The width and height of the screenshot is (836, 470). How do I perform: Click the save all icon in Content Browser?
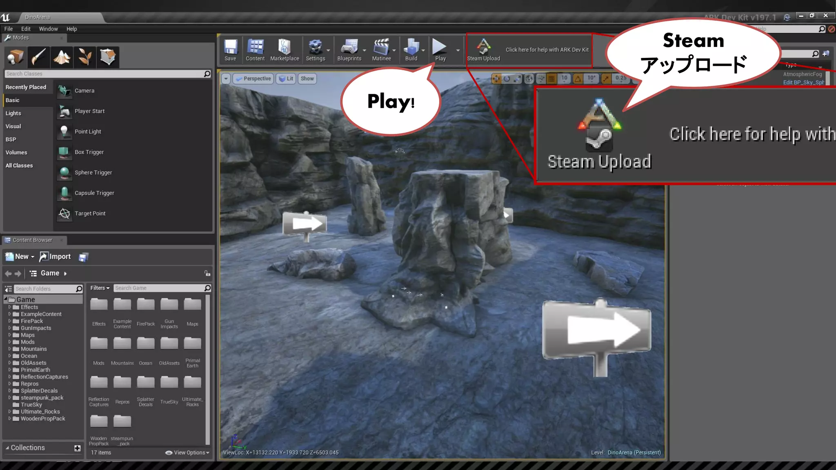coord(83,257)
